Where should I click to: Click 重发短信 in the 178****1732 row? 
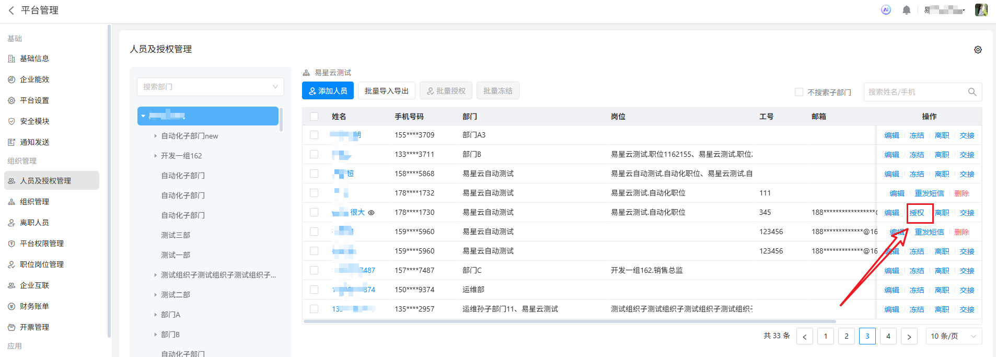pos(929,193)
